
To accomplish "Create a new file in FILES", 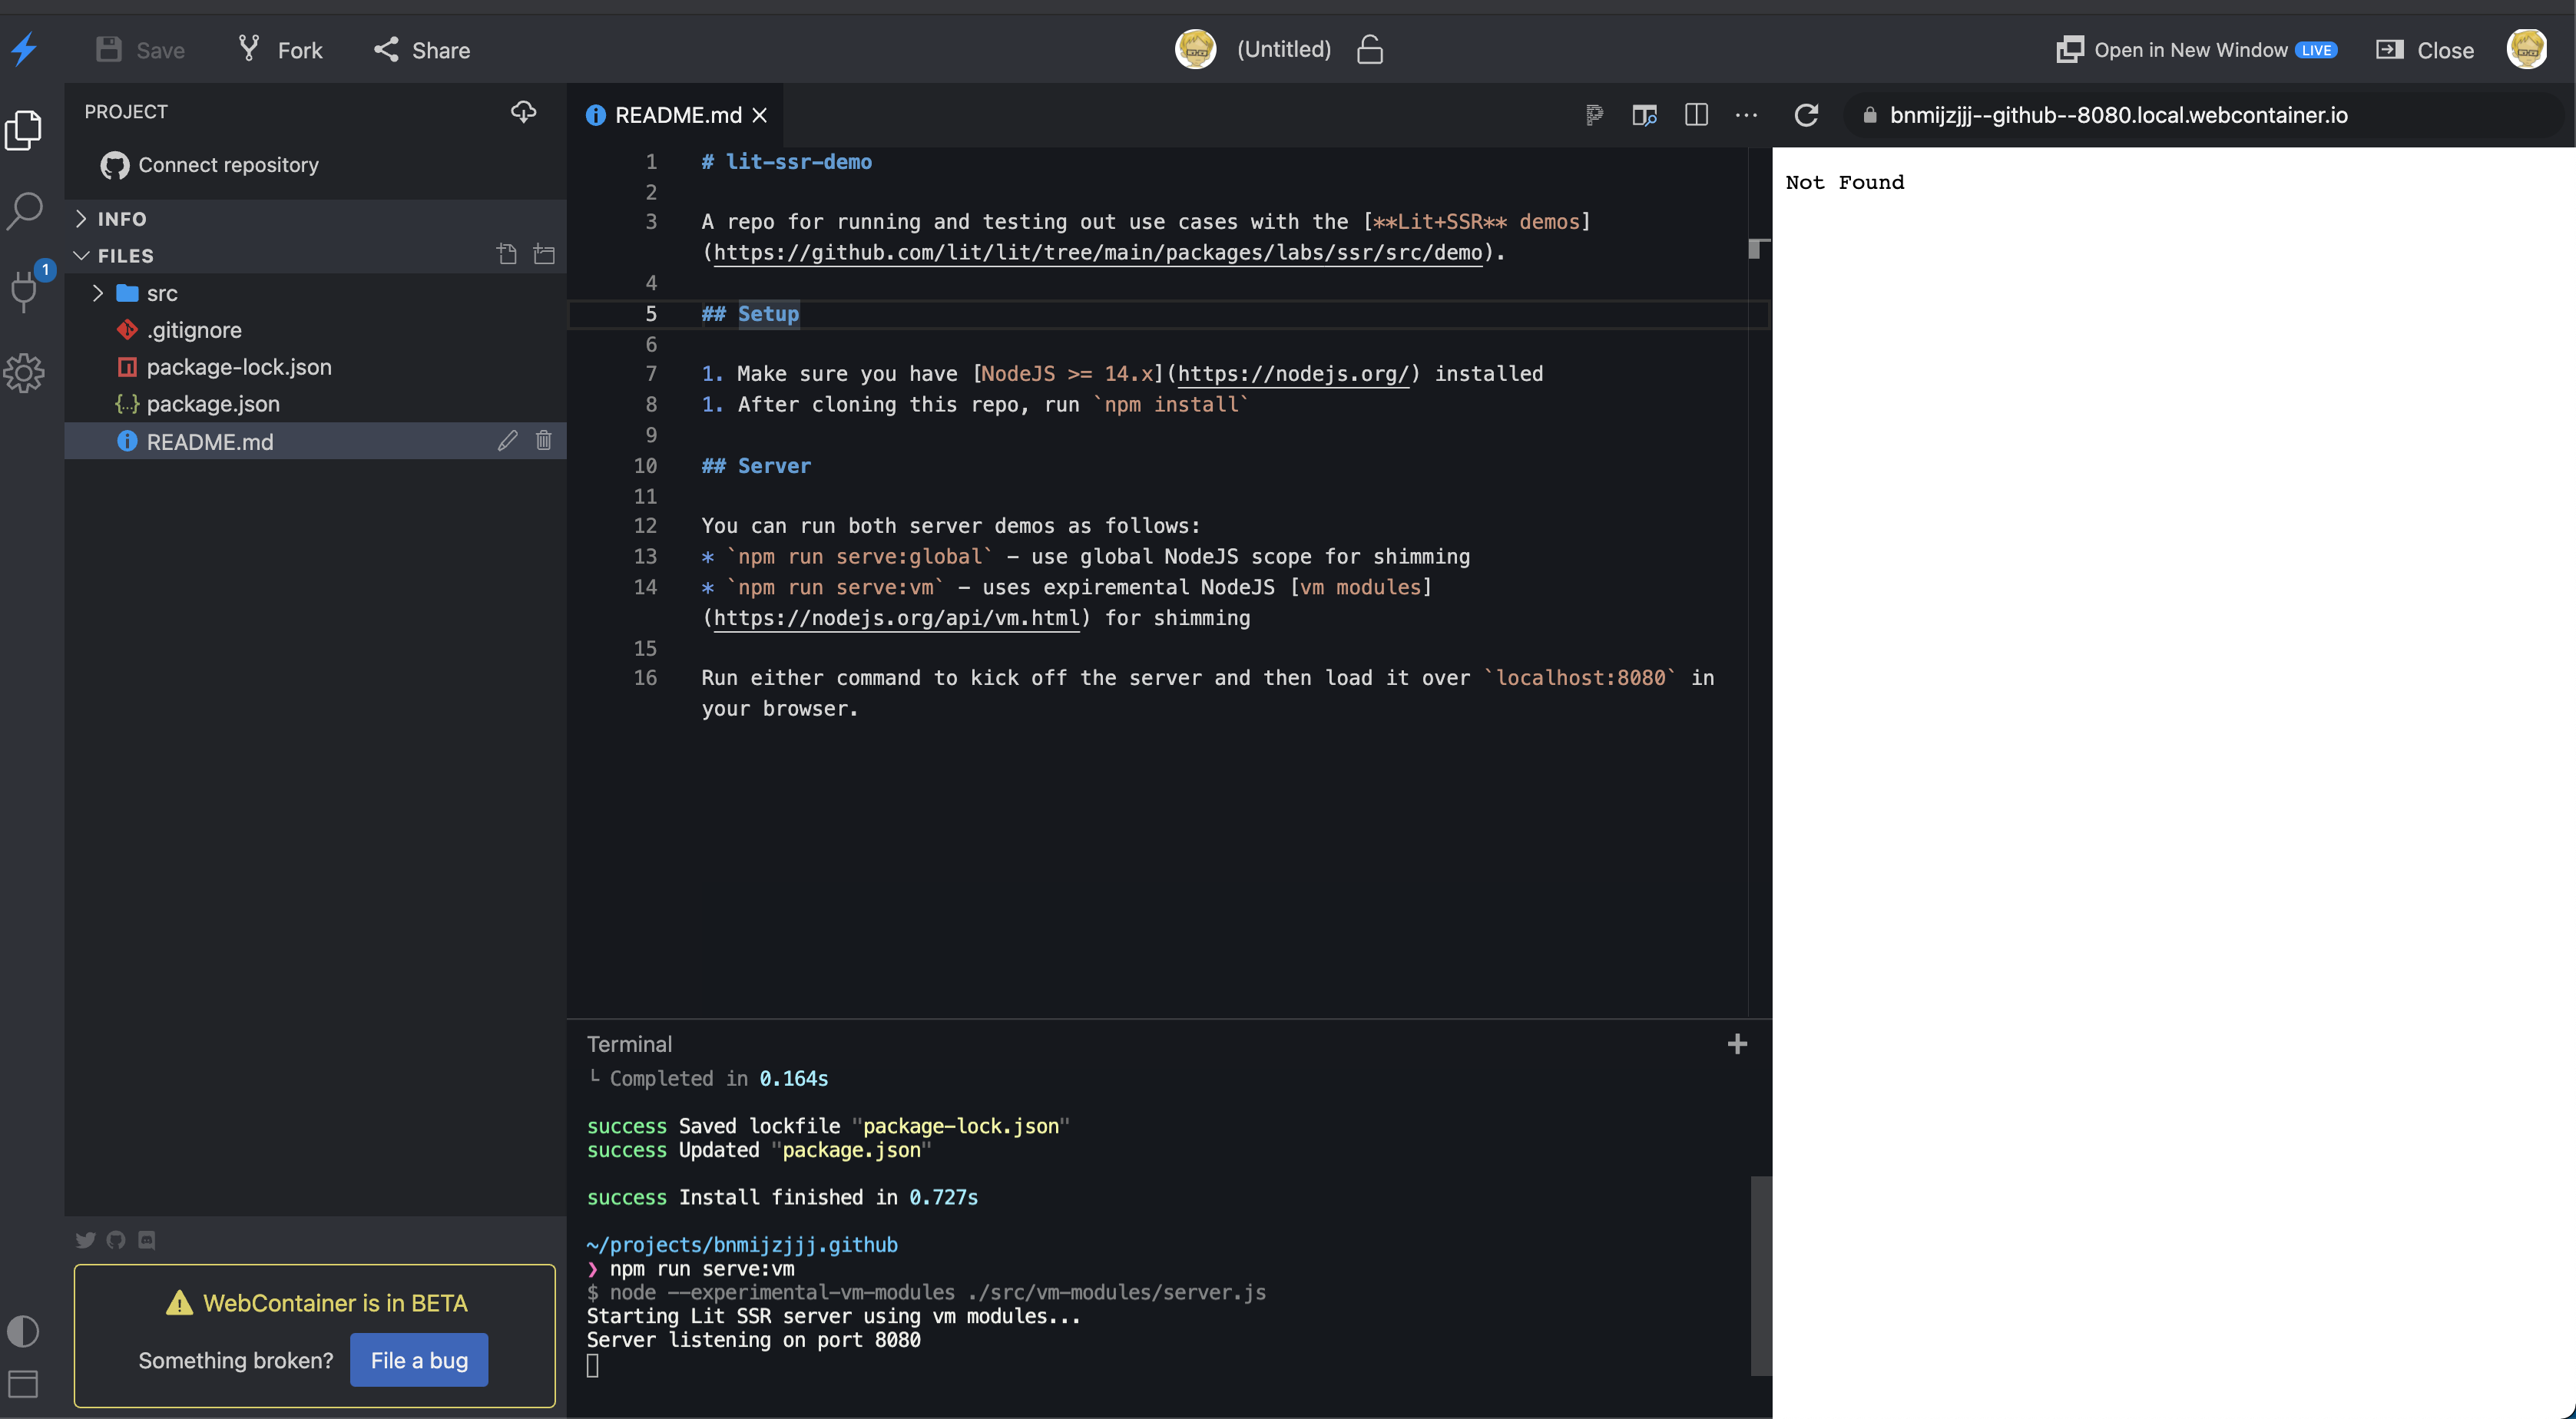I will 506,255.
